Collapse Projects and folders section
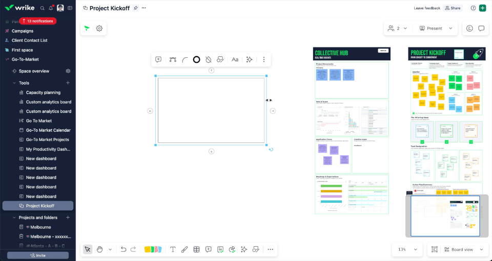 pos(14,218)
